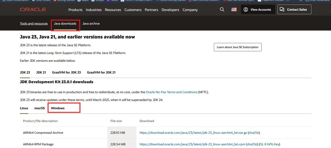
Task: Open the Products menu
Action: click(75, 10)
